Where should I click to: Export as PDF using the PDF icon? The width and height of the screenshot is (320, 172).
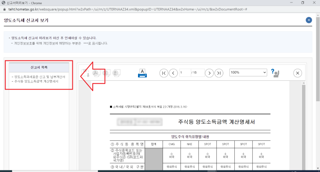96,73
